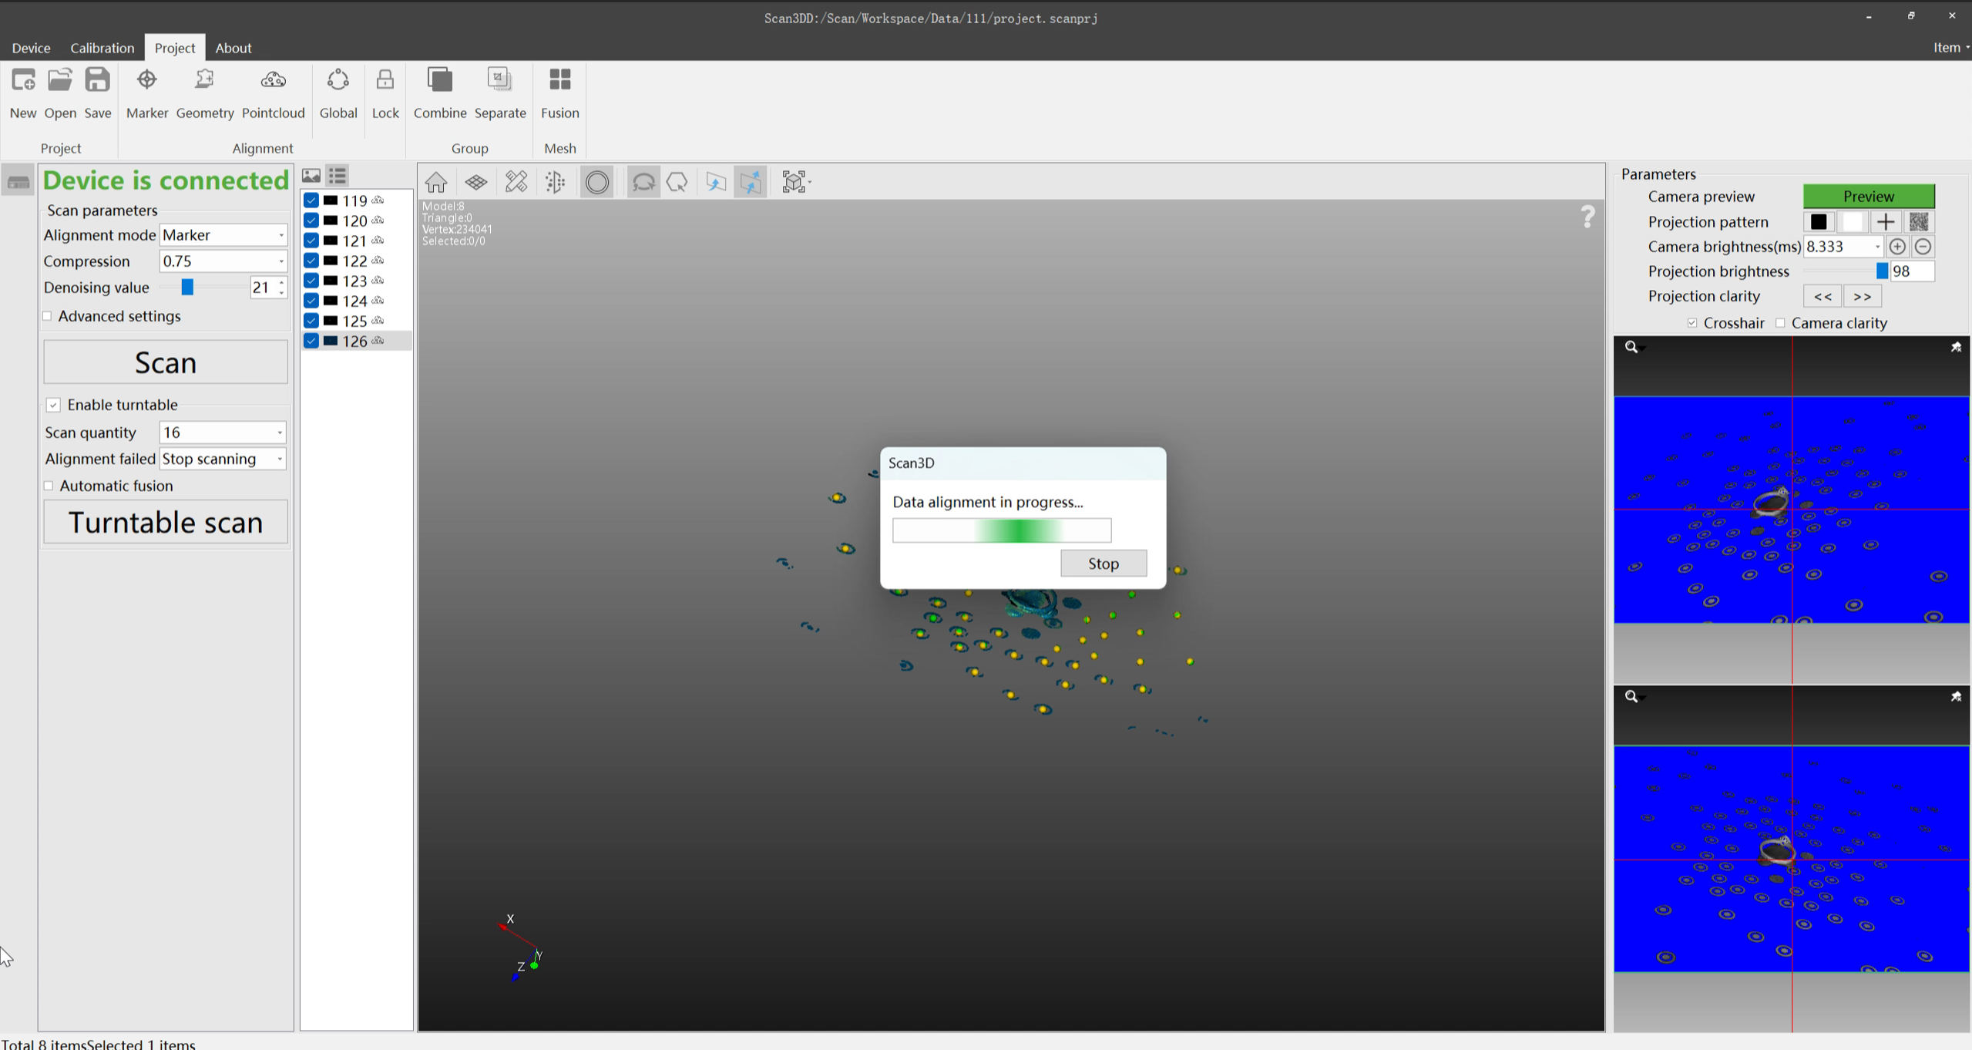Open the Calibration tab
The image size is (1972, 1050).
pyautogui.click(x=102, y=48)
